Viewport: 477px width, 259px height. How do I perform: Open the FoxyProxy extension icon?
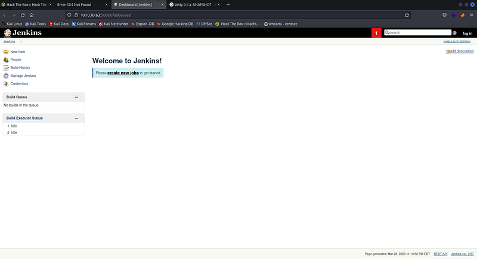(463, 15)
